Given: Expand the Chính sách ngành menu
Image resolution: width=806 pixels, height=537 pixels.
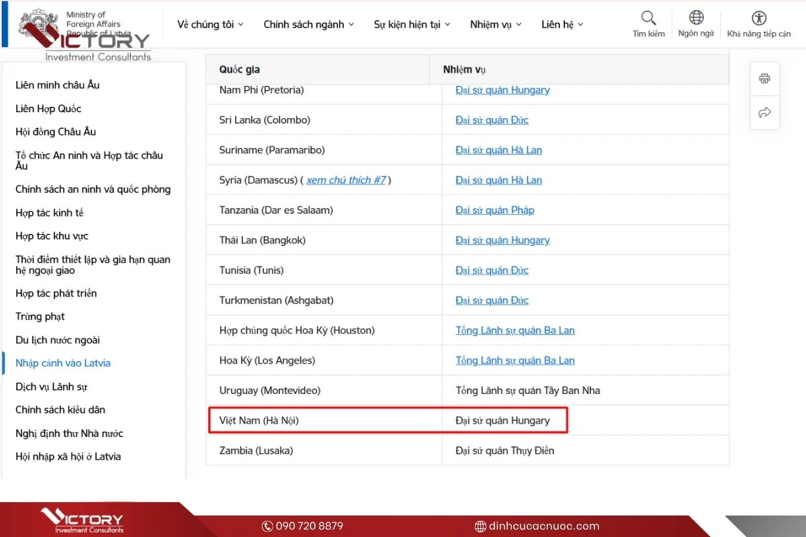Looking at the screenshot, I should (309, 24).
